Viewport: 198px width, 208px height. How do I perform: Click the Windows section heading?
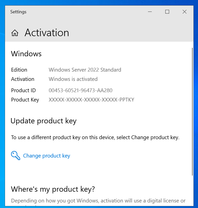coord(26,54)
